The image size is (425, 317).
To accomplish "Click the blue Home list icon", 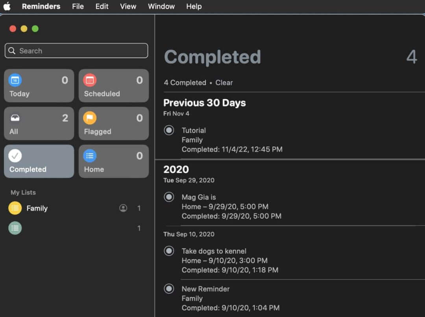I will [x=90, y=156].
